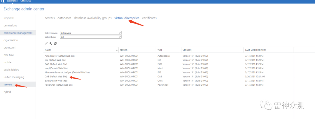Image resolution: width=315 pixels, height=119 pixels.
Task: Go to recipients in sidebar
Action: click(x=9, y=18)
